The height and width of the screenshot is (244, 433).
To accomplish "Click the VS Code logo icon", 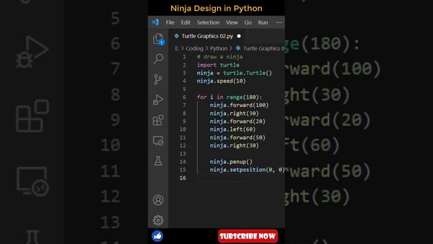I will click(155, 22).
